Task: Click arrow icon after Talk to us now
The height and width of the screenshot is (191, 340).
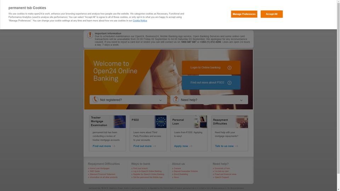Action: click(x=236, y=146)
